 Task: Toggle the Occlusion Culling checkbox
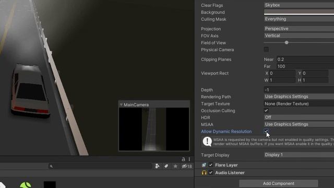[266, 110]
